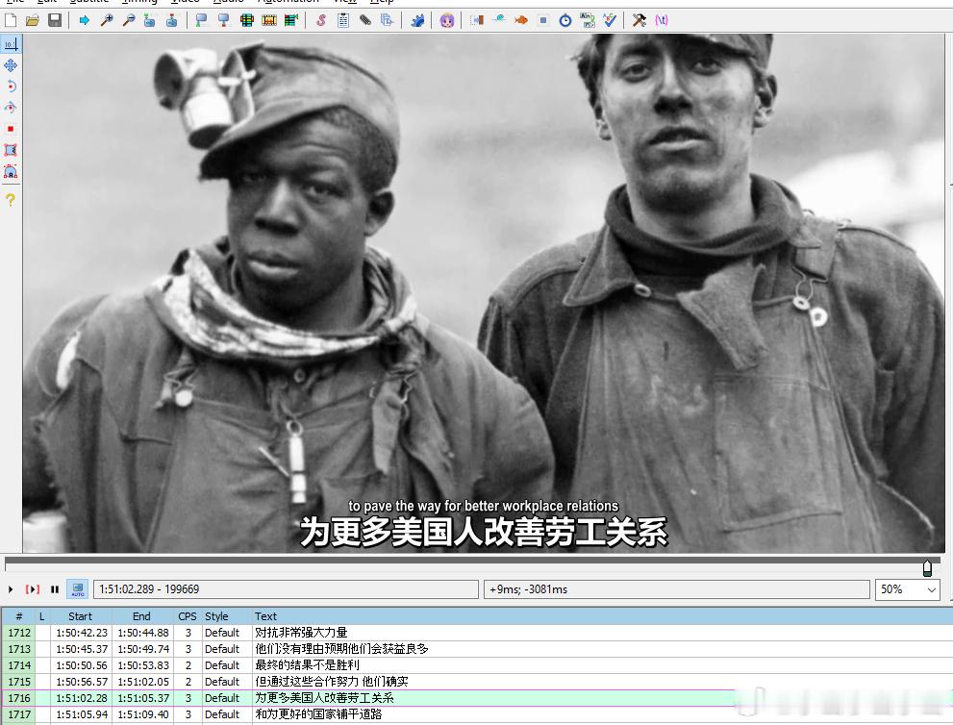
Task: Open the Automation manager
Action: point(417,20)
